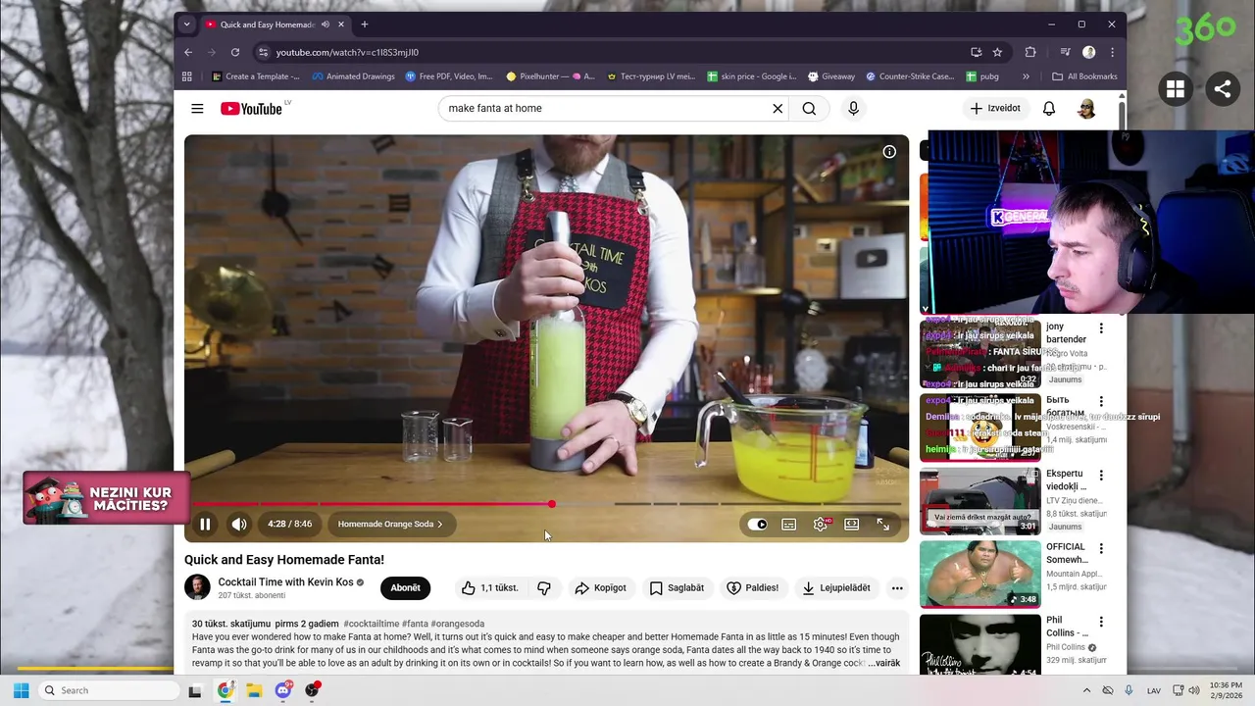Viewport: 1255px width, 706px height.
Task: Open Chrome three-dot menu
Action: (x=1112, y=52)
